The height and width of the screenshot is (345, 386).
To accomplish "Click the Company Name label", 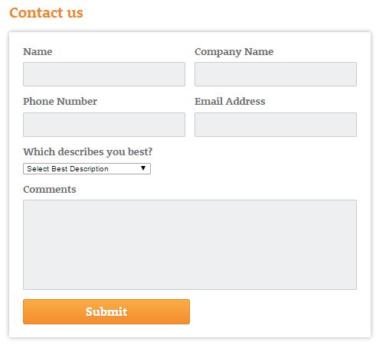I will (234, 52).
